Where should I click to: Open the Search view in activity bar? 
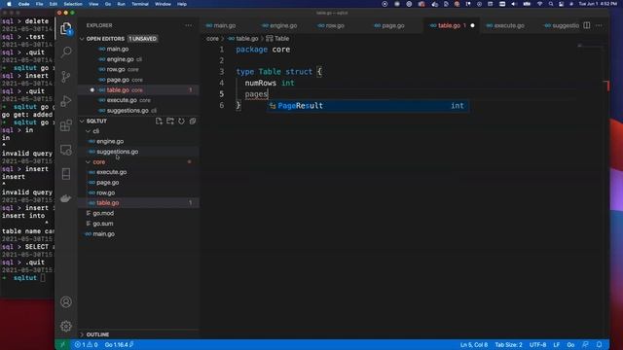click(66, 52)
